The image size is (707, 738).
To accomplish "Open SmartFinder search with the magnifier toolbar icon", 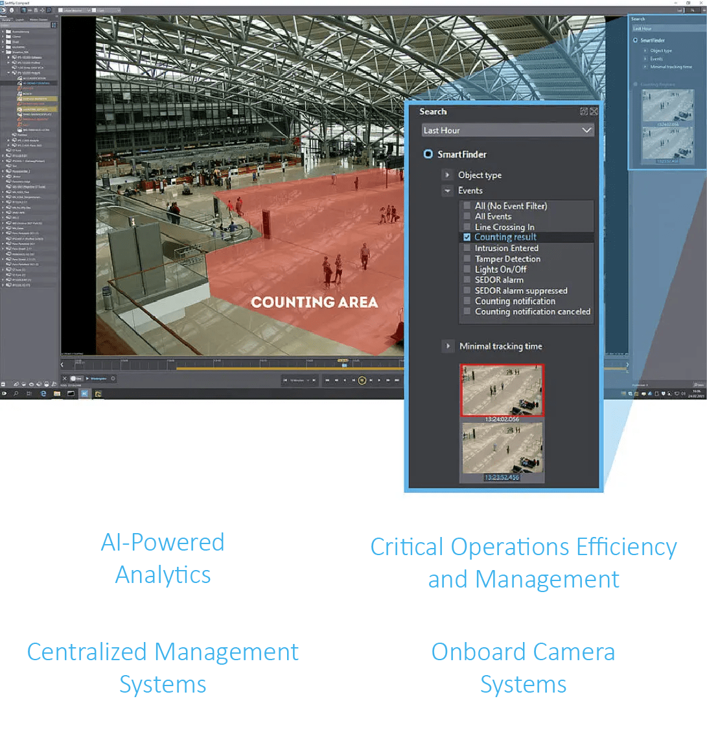I will point(49,10).
